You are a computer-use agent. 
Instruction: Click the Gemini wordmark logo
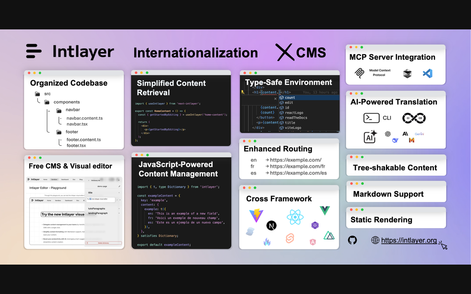click(x=419, y=134)
